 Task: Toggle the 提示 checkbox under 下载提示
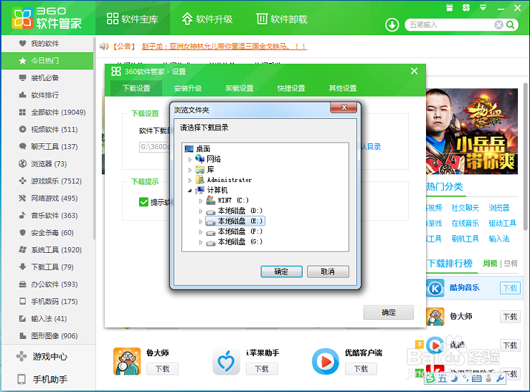click(x=143, y=202)
